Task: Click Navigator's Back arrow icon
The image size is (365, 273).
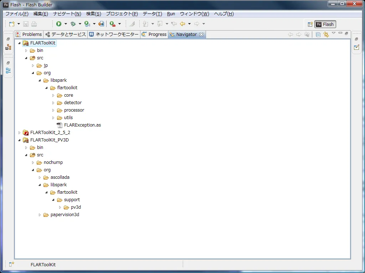Action: click(x=290, y=34)
